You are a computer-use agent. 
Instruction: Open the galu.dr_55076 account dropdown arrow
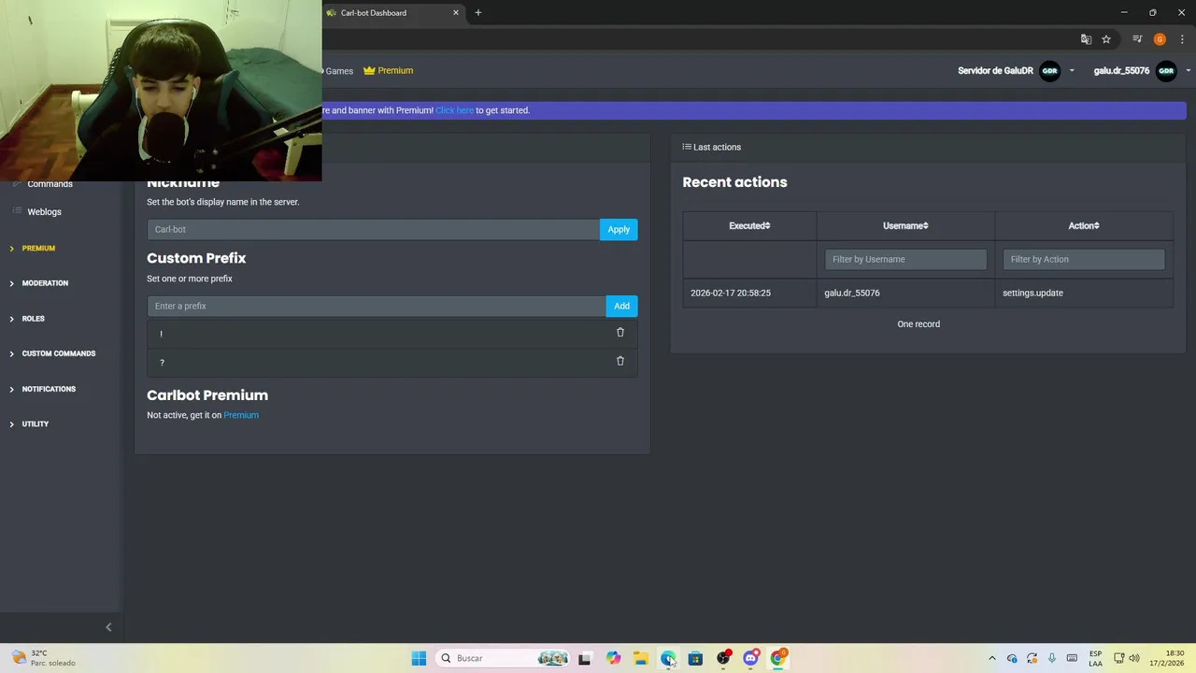coord(1188,71)
